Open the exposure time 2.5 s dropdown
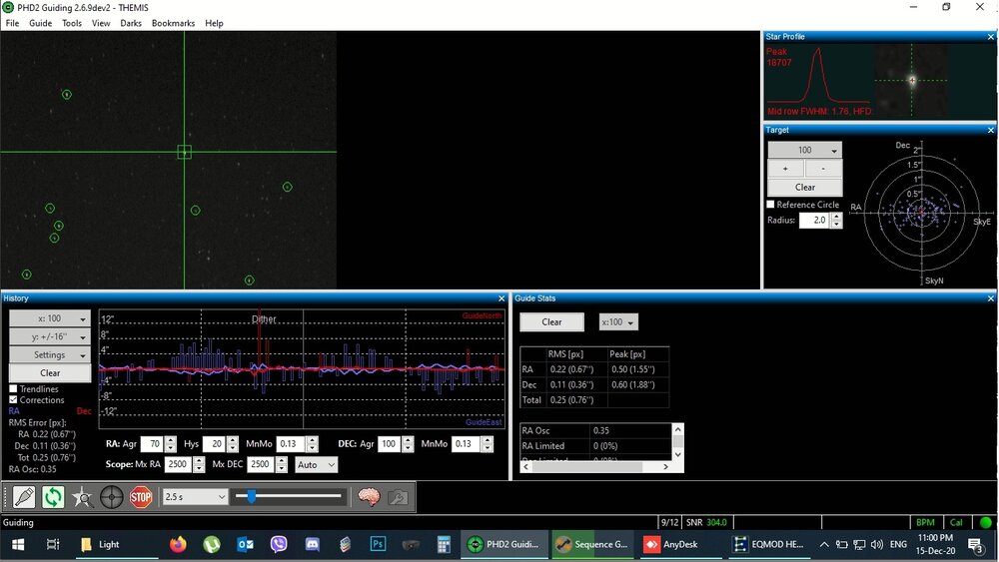This screenshot has width=999, height=562. pyautogui.click(x=194, y=496)
